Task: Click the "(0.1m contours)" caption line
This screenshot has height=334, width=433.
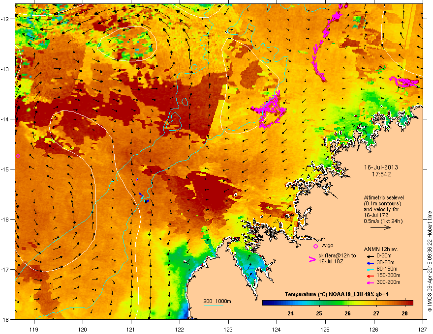Action: pos(382,203)
